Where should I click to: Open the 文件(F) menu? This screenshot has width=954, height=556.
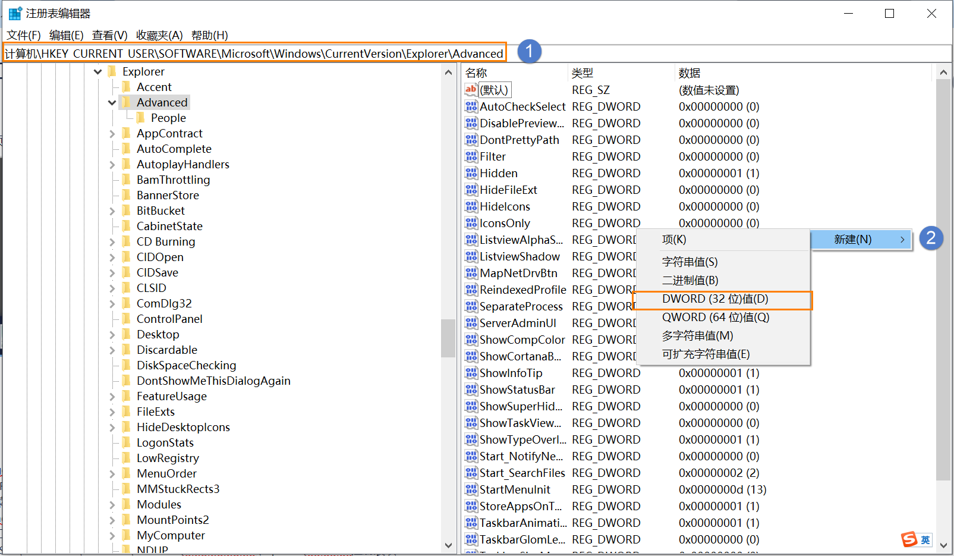tap(24, 35)
